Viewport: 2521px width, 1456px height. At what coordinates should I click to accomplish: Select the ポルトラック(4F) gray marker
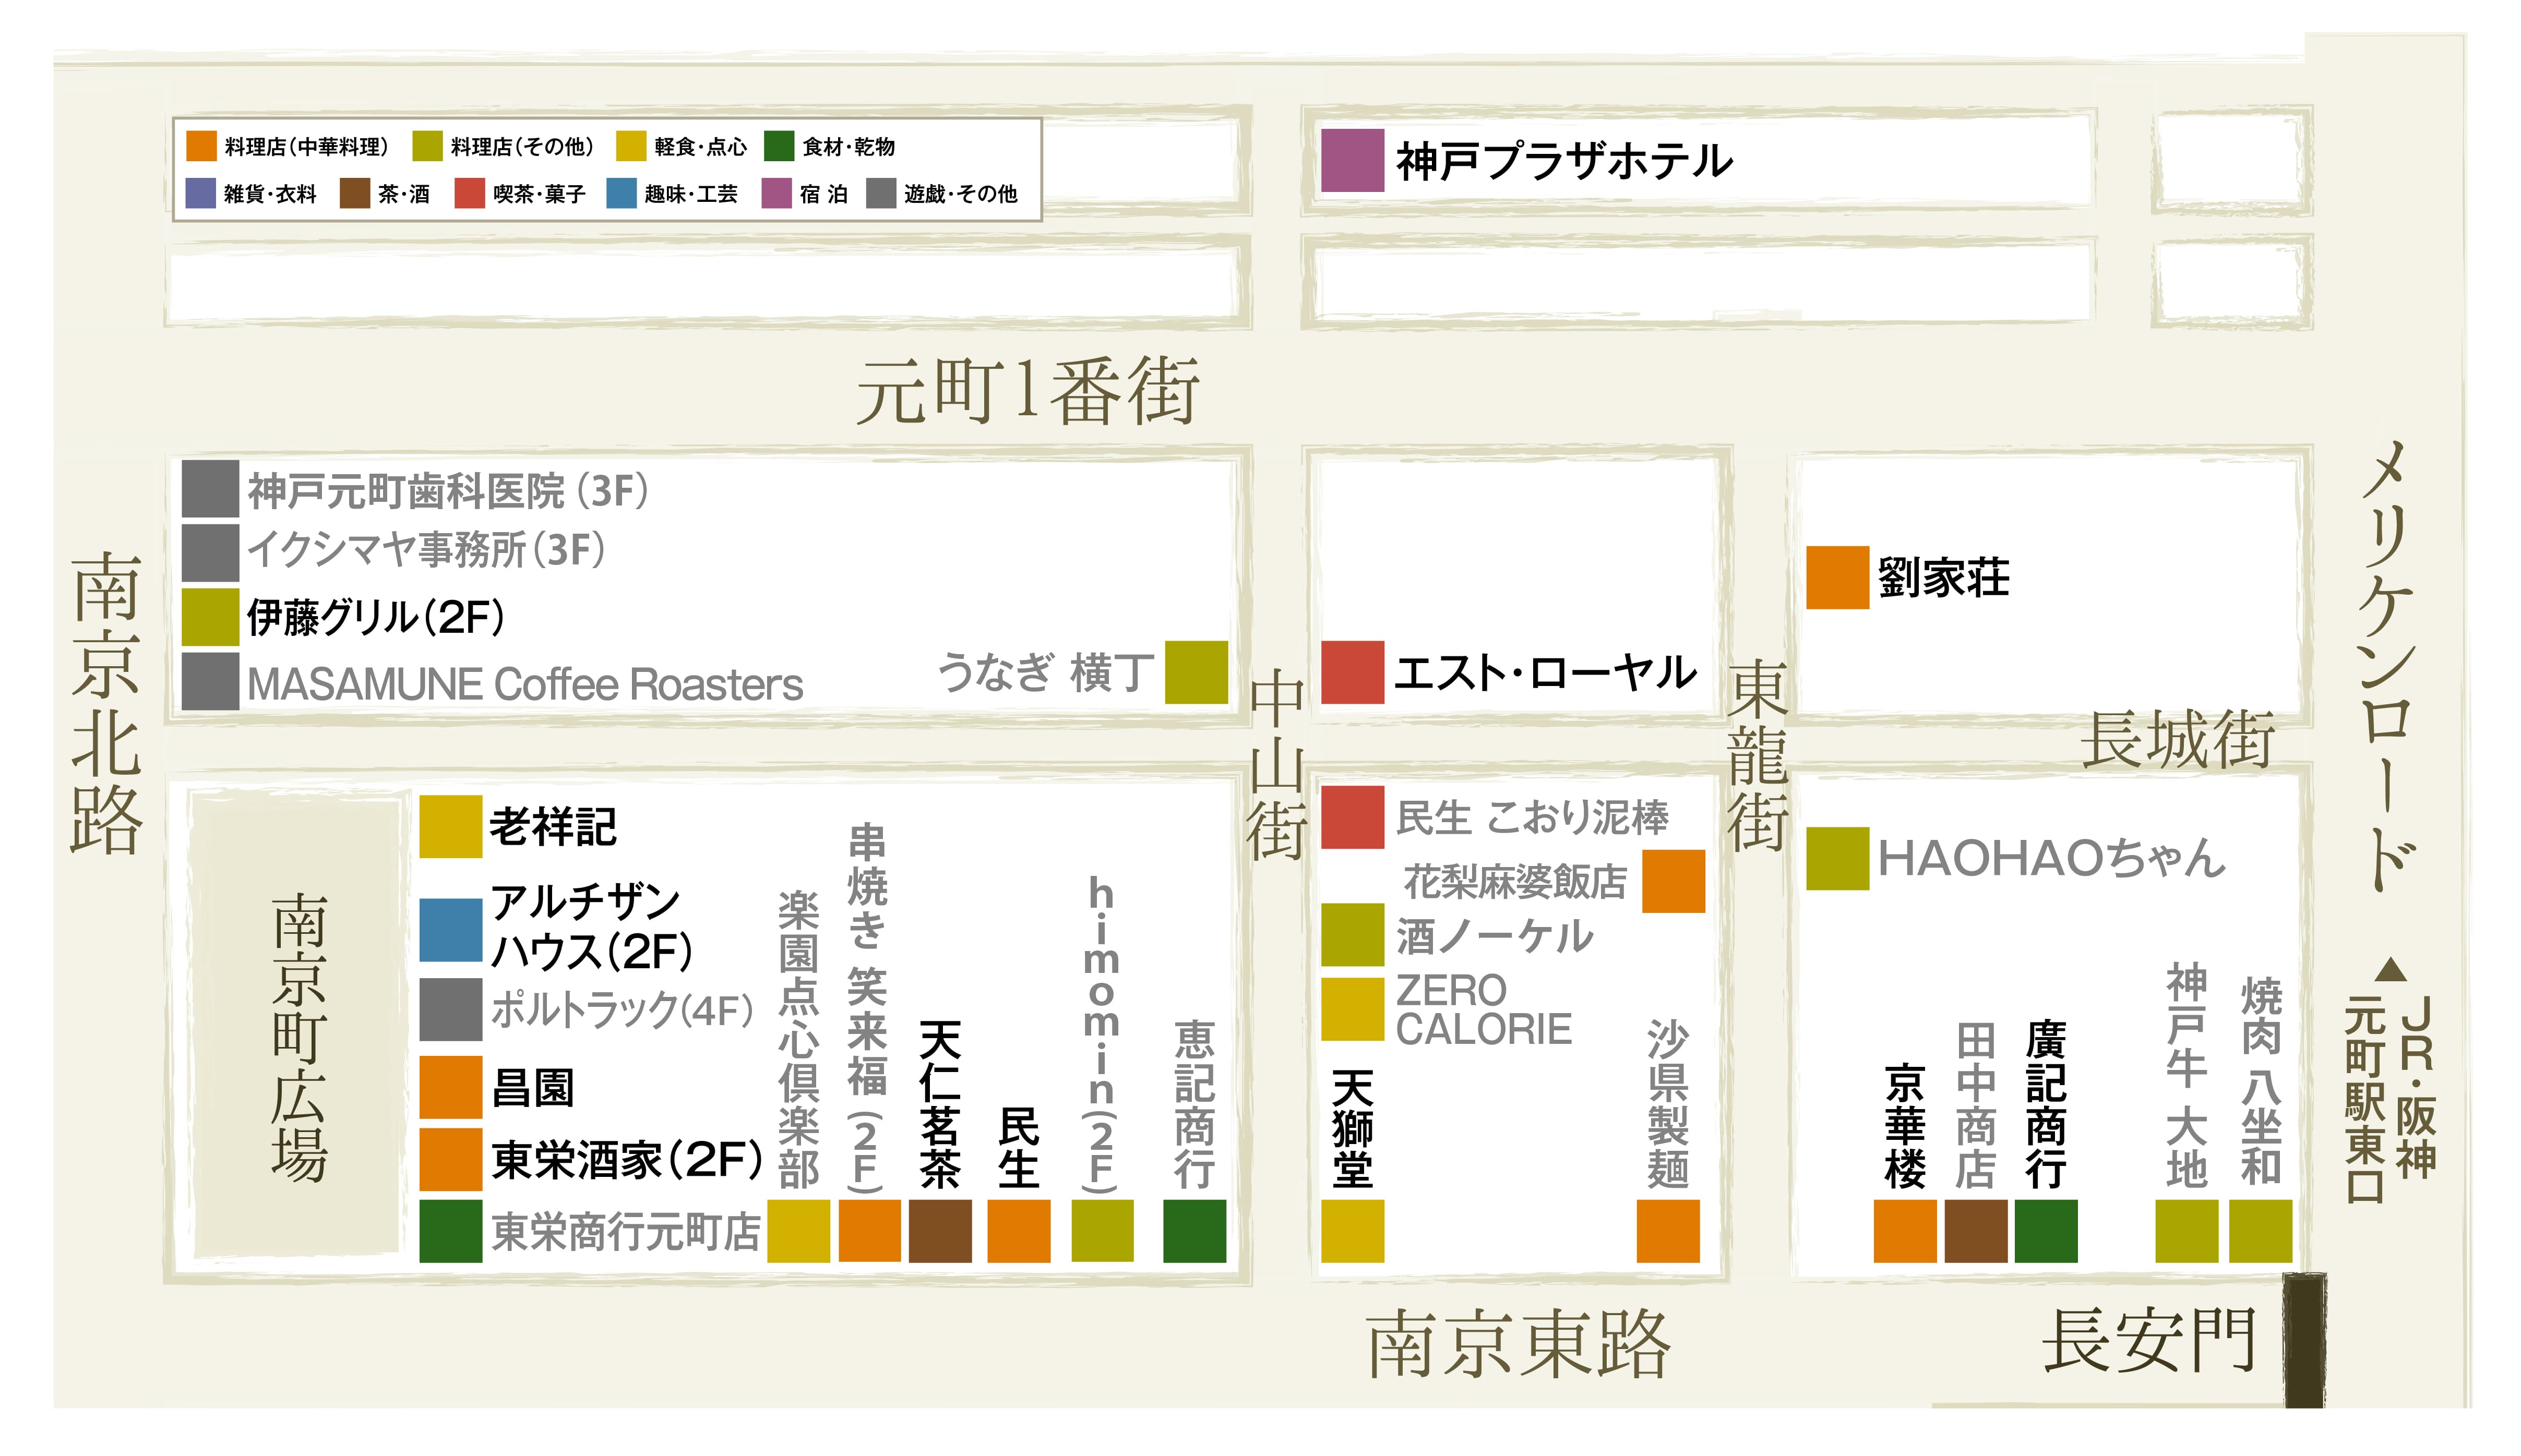click(450, 1009)
